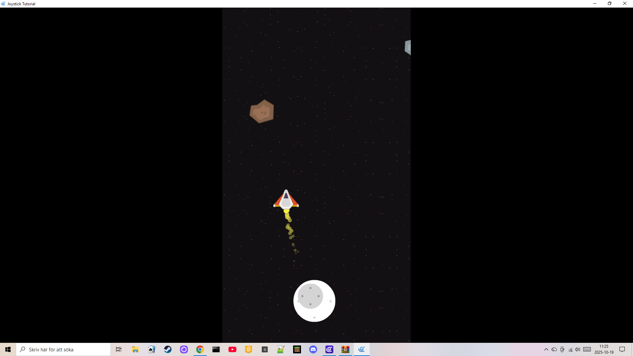Open Google Chrome in taskbar

click(200, 349)
